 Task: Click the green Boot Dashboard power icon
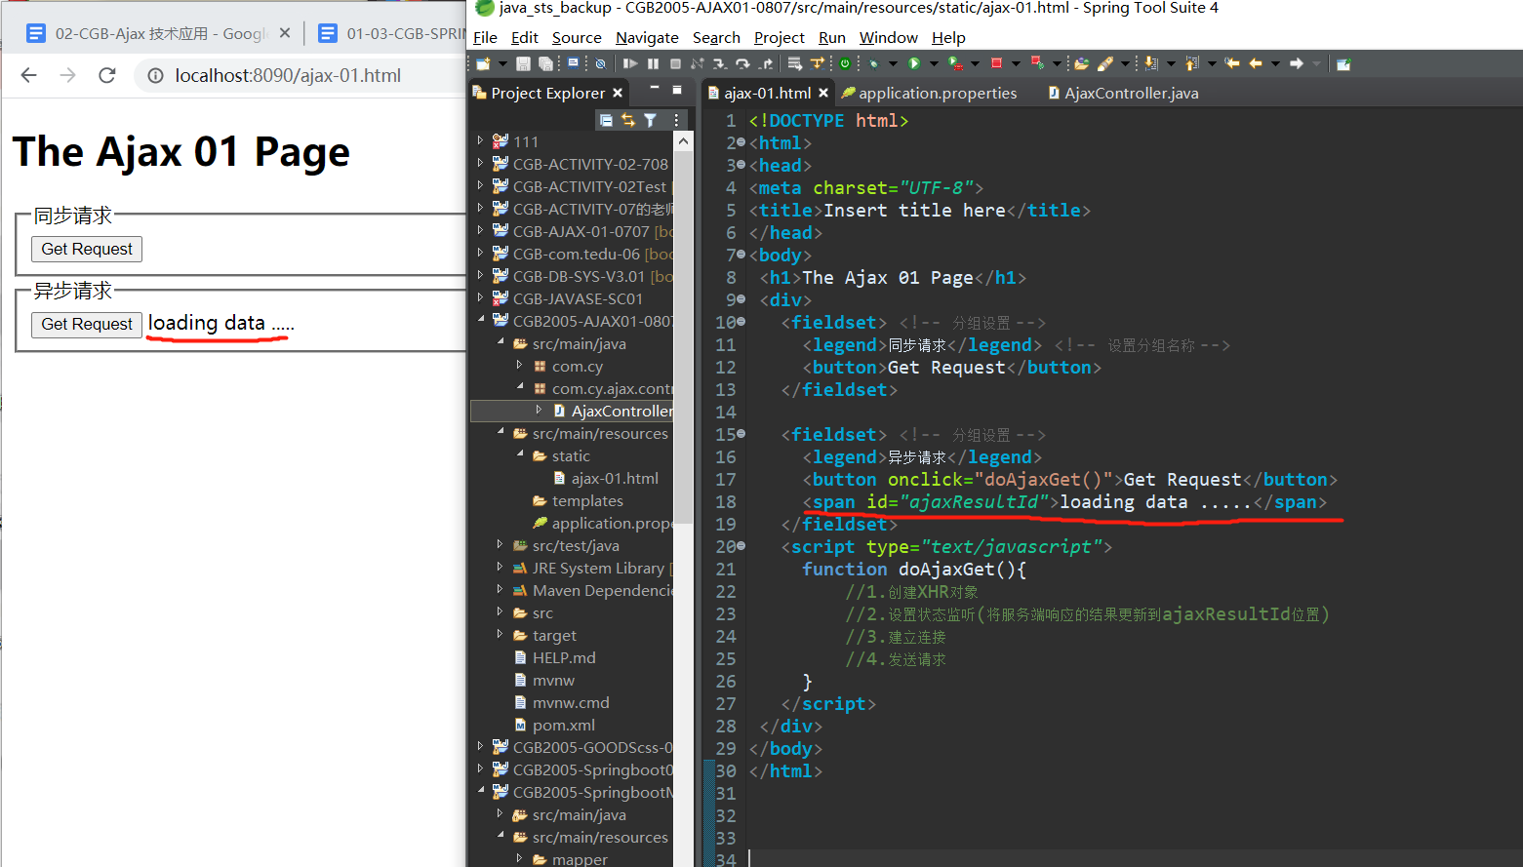point(845,63)
